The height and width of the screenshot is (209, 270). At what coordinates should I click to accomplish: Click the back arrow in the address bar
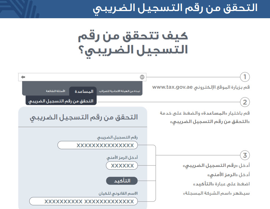click(23, 77)
